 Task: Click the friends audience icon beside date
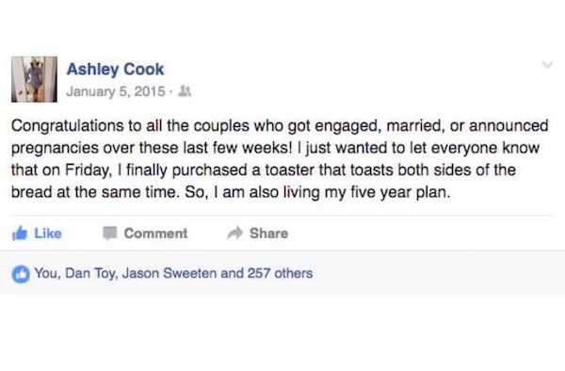(x=185, y=91)
